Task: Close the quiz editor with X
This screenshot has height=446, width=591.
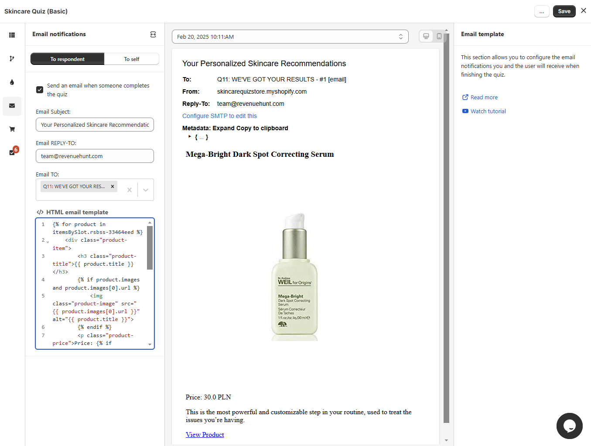Action: coord(584,10)
